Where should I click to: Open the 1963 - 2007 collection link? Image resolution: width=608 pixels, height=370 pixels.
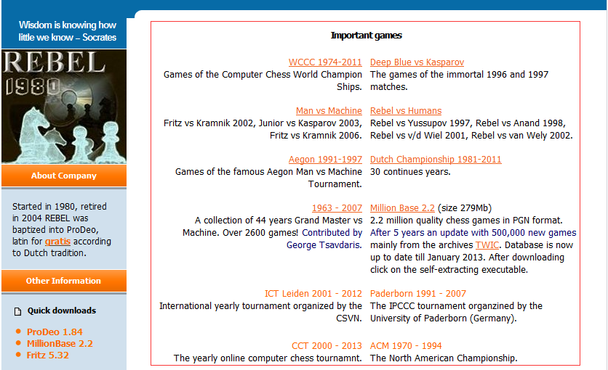[x=337, y=208]
